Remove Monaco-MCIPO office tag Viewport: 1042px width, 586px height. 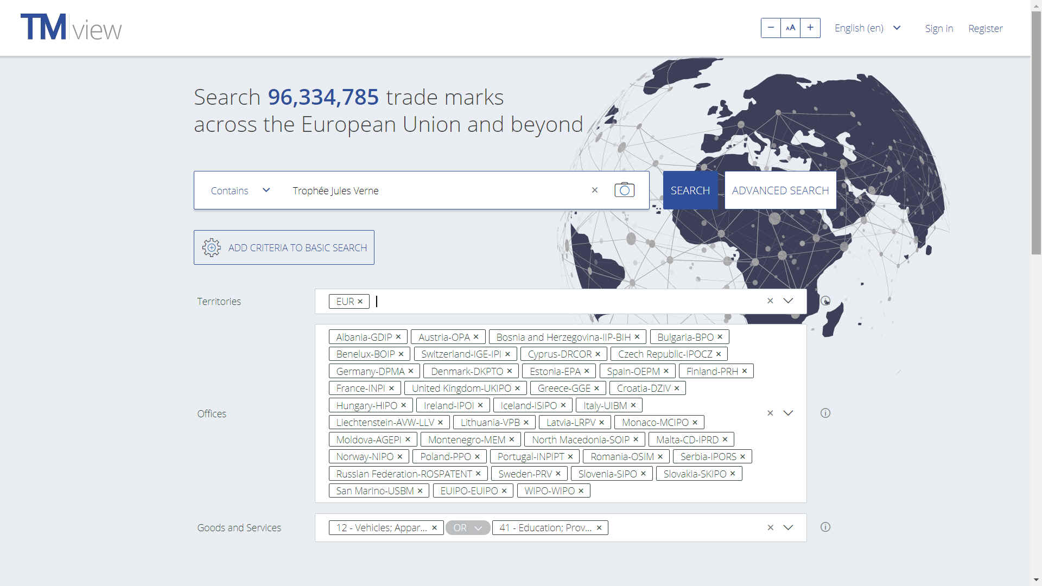click(x=695, y=423)
